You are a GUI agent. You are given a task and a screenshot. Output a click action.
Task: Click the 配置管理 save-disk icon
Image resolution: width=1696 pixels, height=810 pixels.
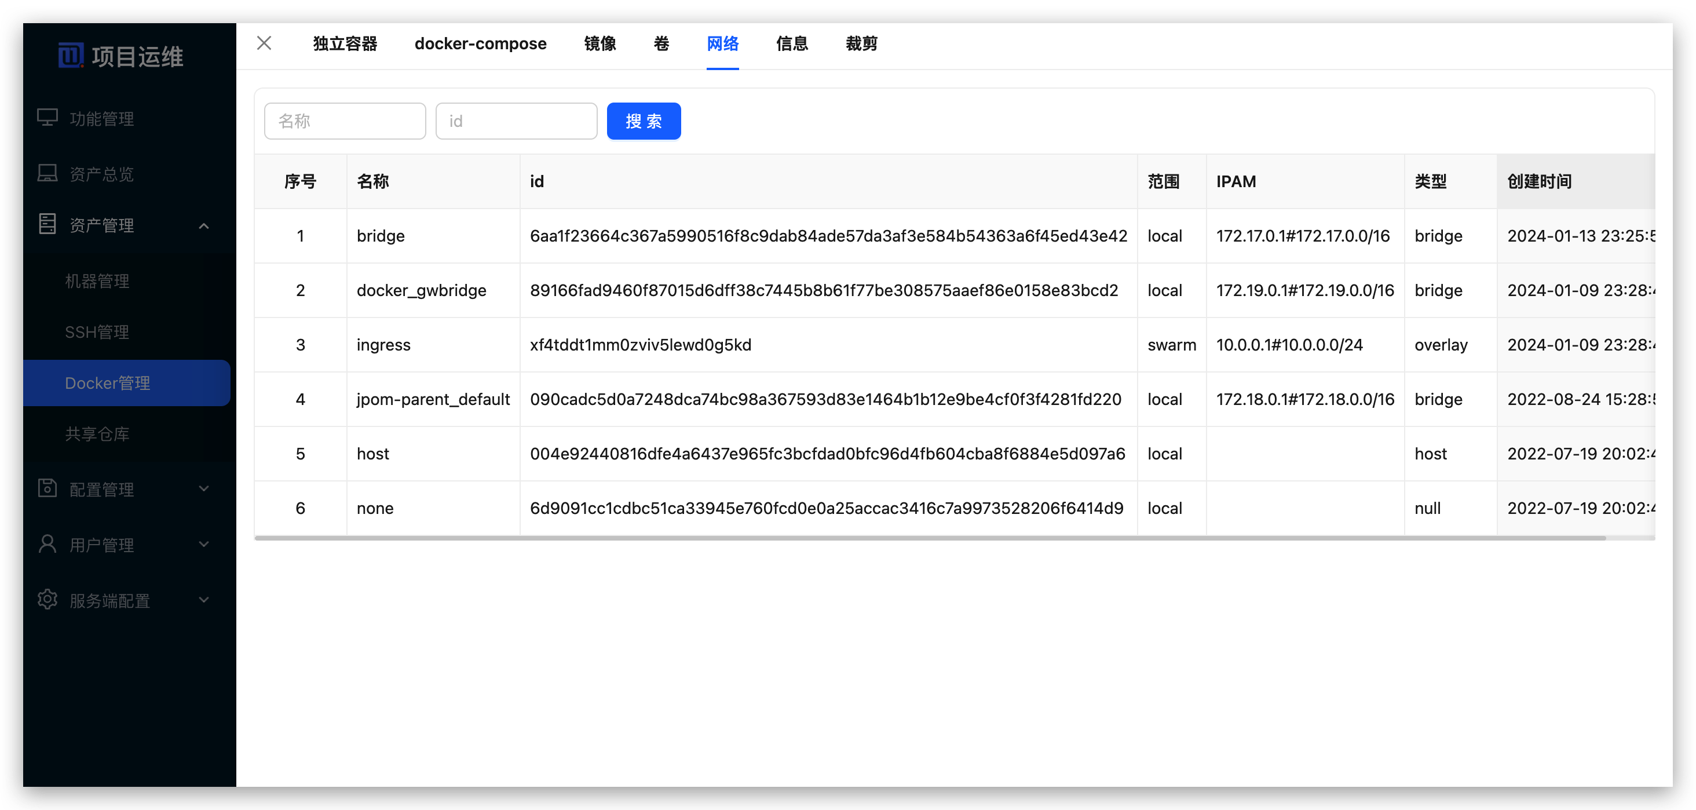tap(47, 488)
